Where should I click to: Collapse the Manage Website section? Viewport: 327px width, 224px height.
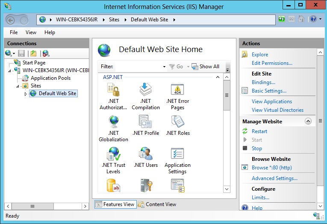(x=308, y=121)
